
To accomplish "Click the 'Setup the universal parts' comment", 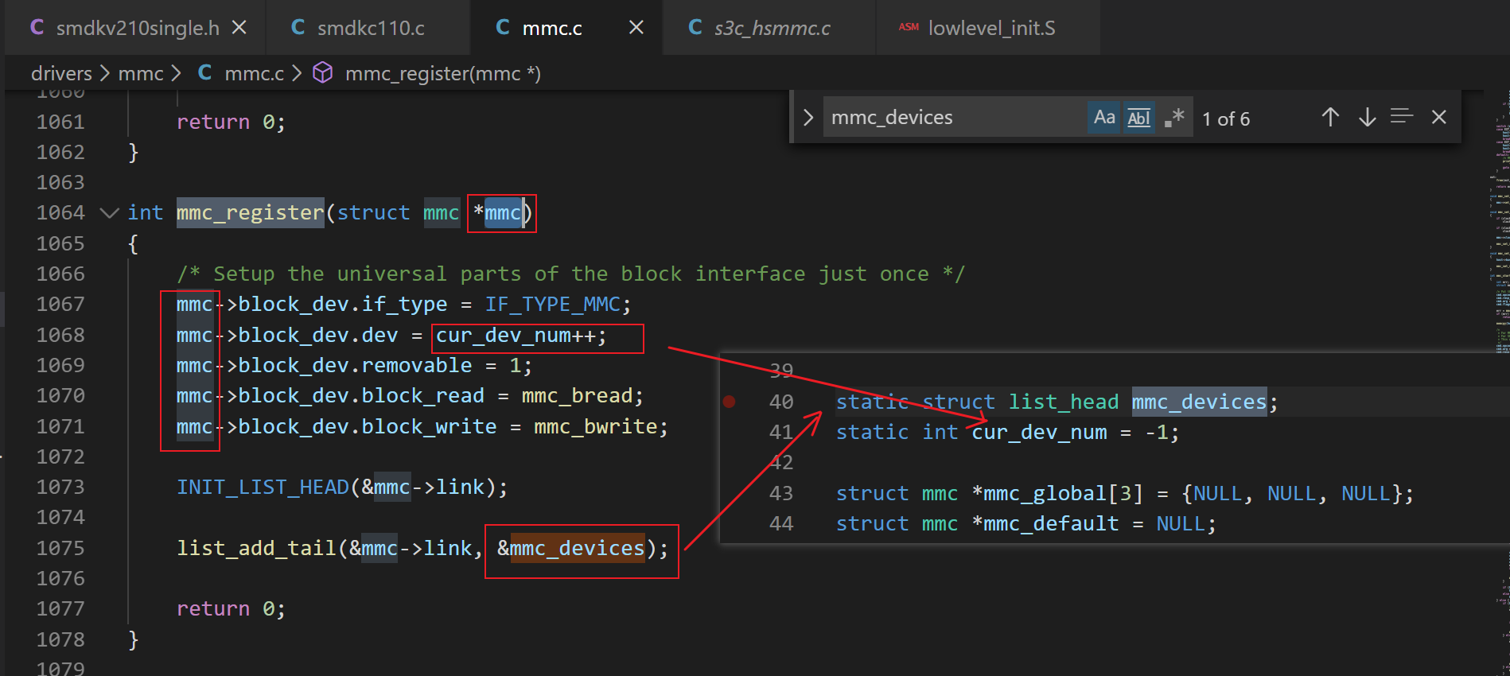I will [570, 274].
